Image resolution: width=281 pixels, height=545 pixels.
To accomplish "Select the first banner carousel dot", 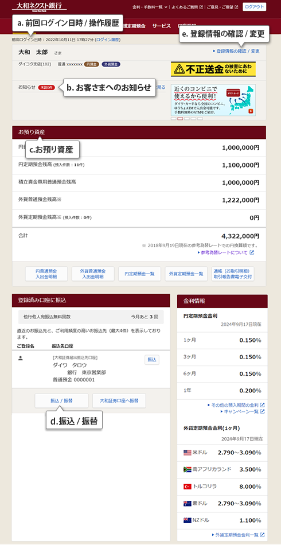I will click(174, 119).
